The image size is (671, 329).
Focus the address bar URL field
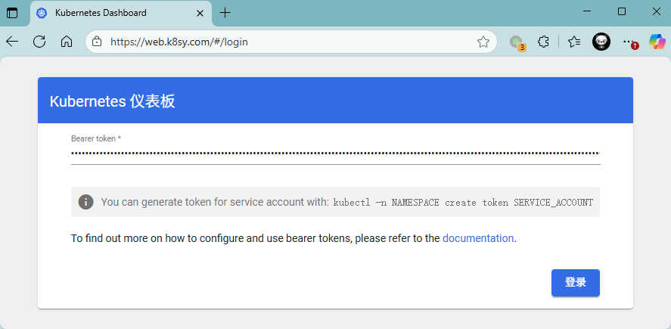(x=287, y=42)
